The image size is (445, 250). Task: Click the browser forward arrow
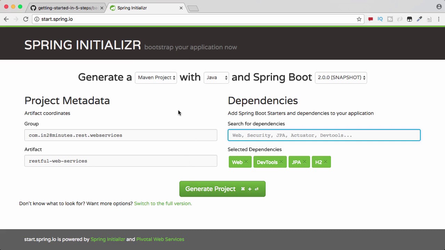tap(16, 19)
